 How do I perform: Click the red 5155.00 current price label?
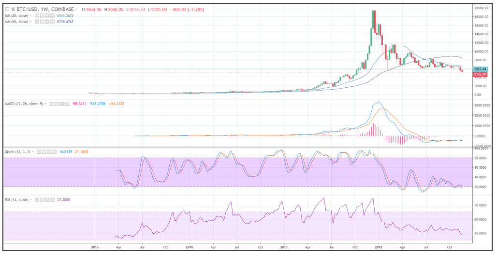[x=480, y=74]
